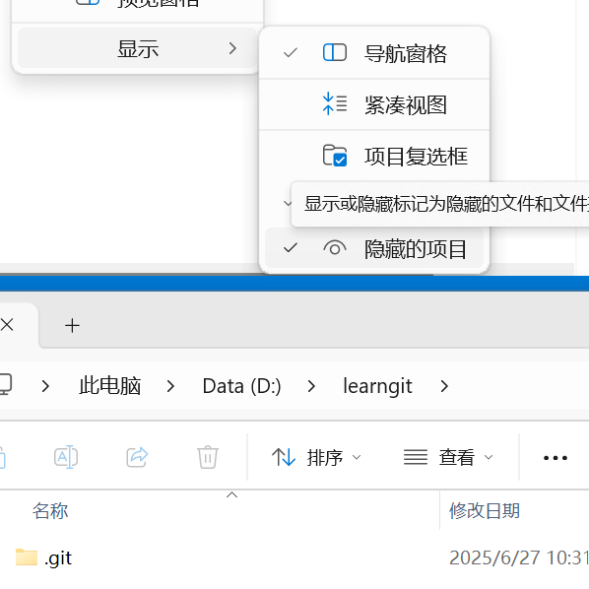The height and width of the screenshot is (589, 589).
Task: Select 紧凑视图 compact view menu item
Action: tap(374, 104)
